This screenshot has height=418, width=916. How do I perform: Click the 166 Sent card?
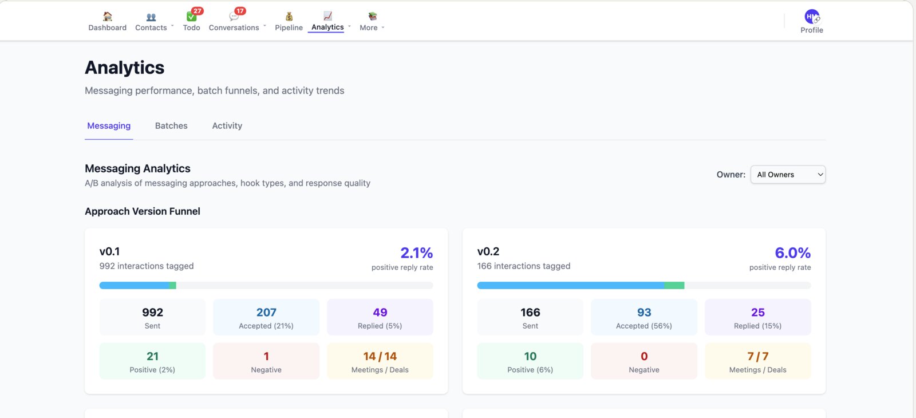point(530,317)
